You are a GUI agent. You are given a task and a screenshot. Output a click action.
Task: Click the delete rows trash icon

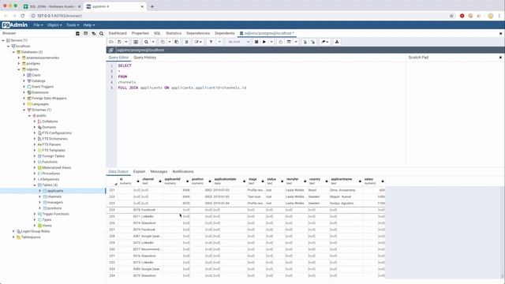(x=186, y=42)
